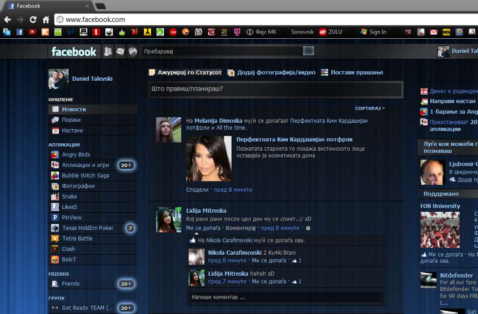Click the gear icon on Lidija's post

(x=308, y=228)
